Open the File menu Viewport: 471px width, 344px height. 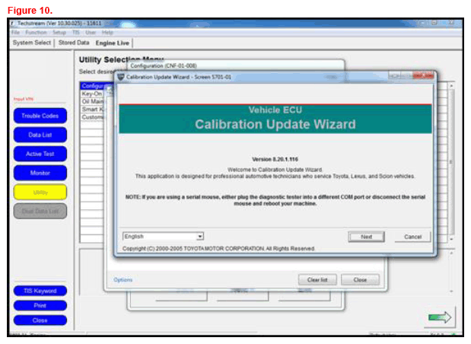15,32
